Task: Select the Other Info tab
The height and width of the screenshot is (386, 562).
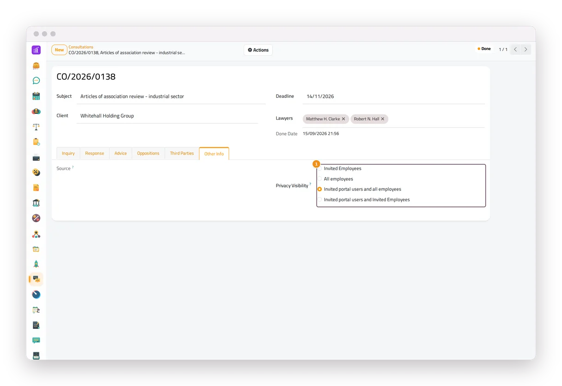Action: 214,154
